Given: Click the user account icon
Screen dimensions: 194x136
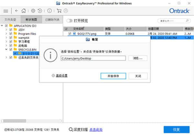Looking at the screenshot, I should point(66,11).
